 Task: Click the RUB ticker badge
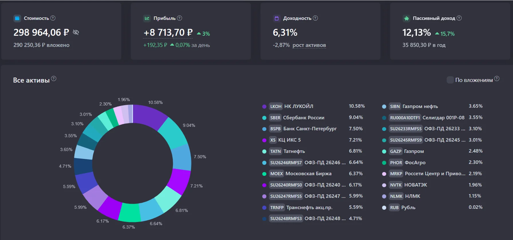(x=394, y=207)
